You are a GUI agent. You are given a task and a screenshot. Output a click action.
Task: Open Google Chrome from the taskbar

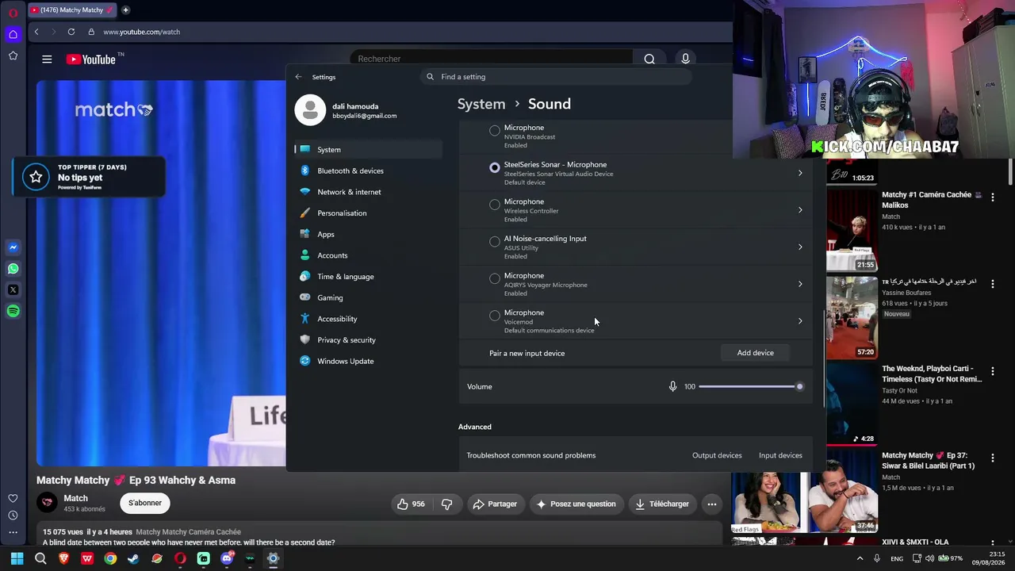(x=110, y=558)
